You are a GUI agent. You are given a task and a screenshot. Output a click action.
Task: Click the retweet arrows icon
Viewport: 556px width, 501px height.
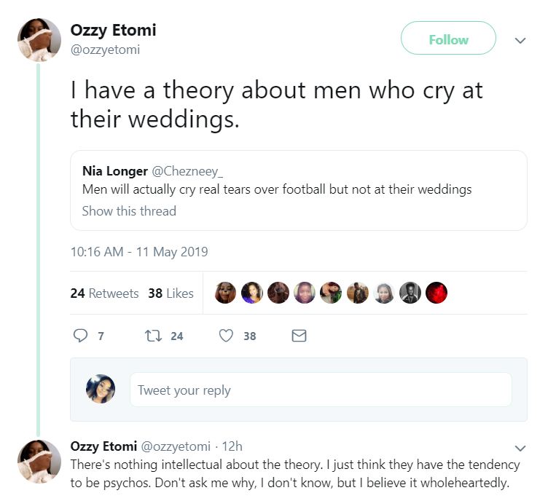point(153,336)
